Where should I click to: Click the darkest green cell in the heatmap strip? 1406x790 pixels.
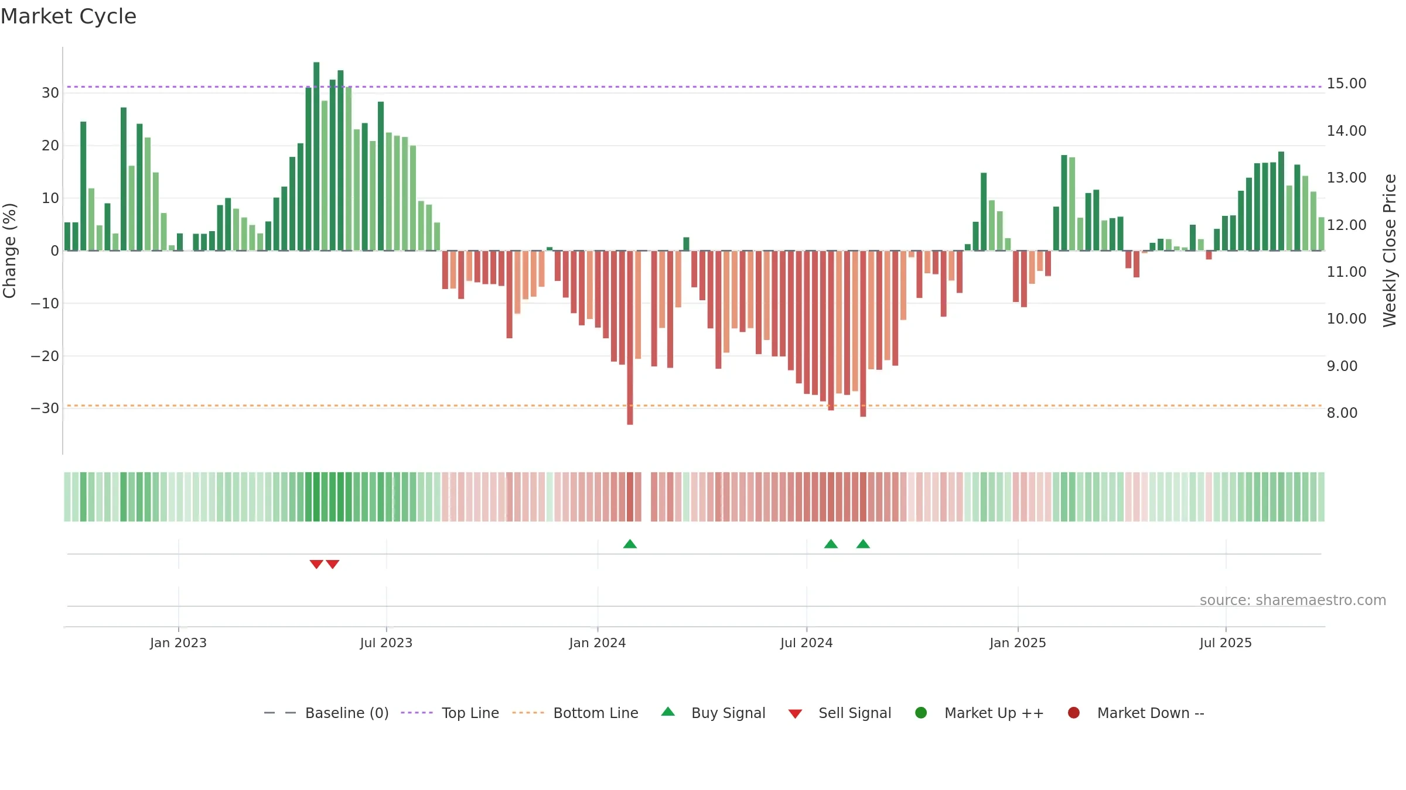click(316, 497)
